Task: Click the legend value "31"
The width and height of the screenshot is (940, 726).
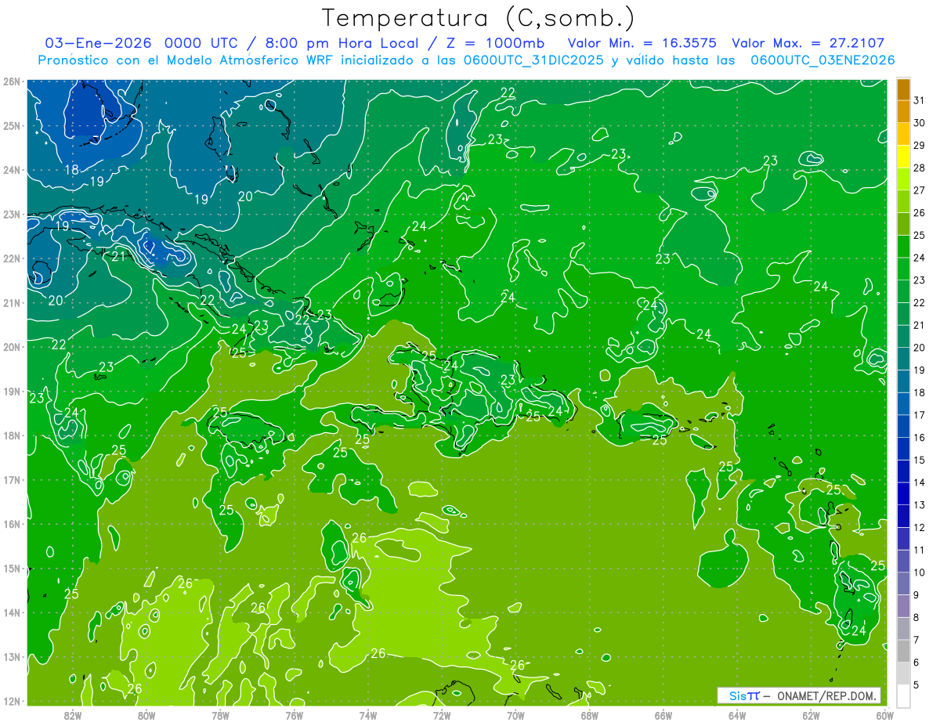Action: 919,100
